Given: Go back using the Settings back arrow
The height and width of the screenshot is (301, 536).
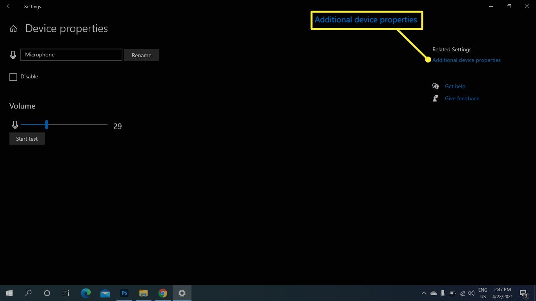Looking at the screenshot, I should coord(9,6).
